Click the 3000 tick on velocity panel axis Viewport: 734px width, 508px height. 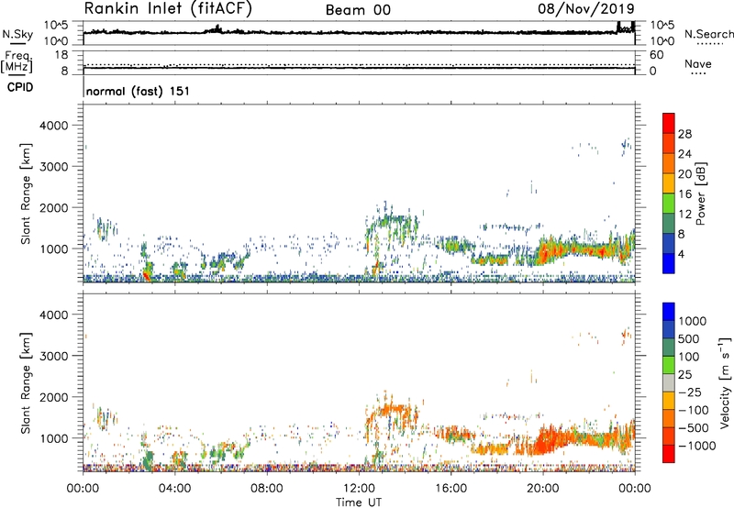tap(53, 356)
